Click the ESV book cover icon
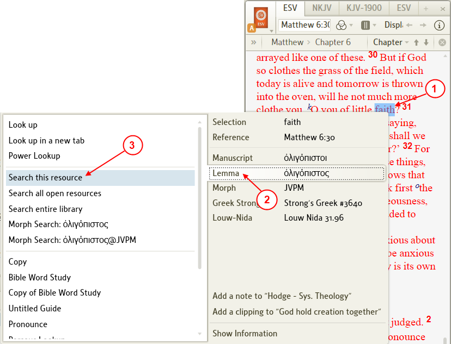The height and width of the screenshot is (344, 451). click(260, 18)
